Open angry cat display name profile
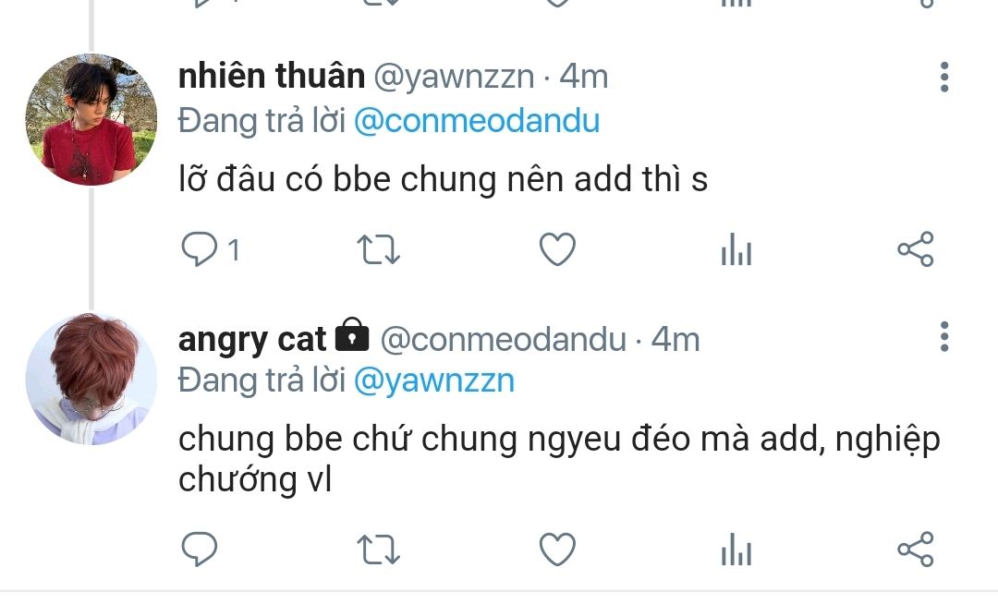998x604 pixels. tap(252, 340)
